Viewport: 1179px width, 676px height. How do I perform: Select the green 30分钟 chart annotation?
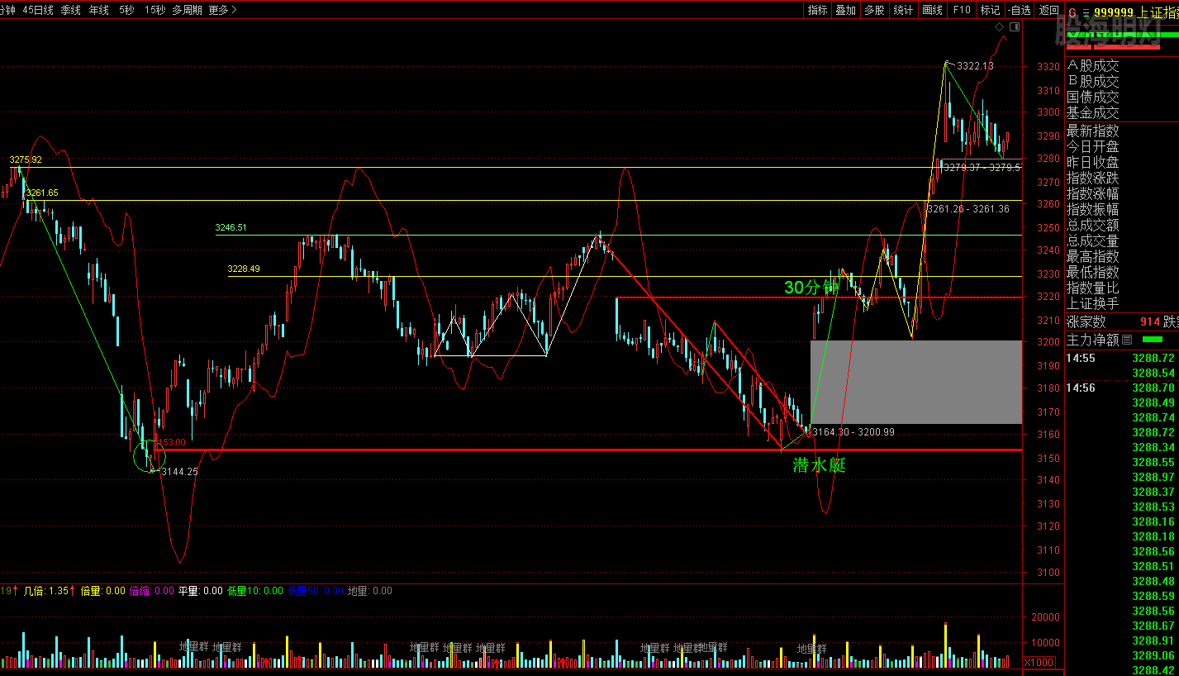point(811,288)
